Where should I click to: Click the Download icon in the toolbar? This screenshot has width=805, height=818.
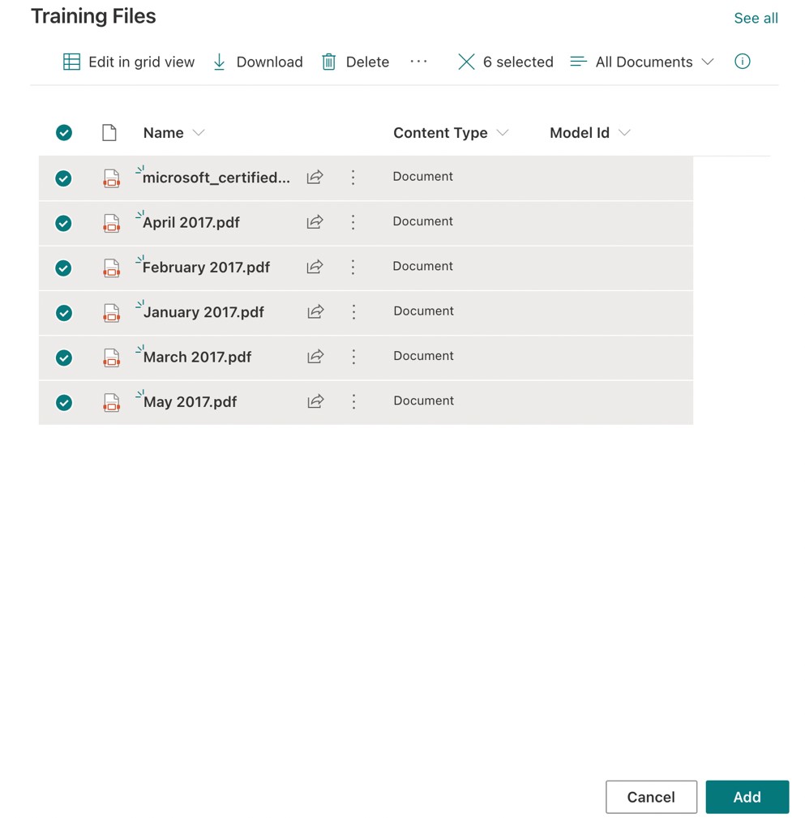[218, 61]
